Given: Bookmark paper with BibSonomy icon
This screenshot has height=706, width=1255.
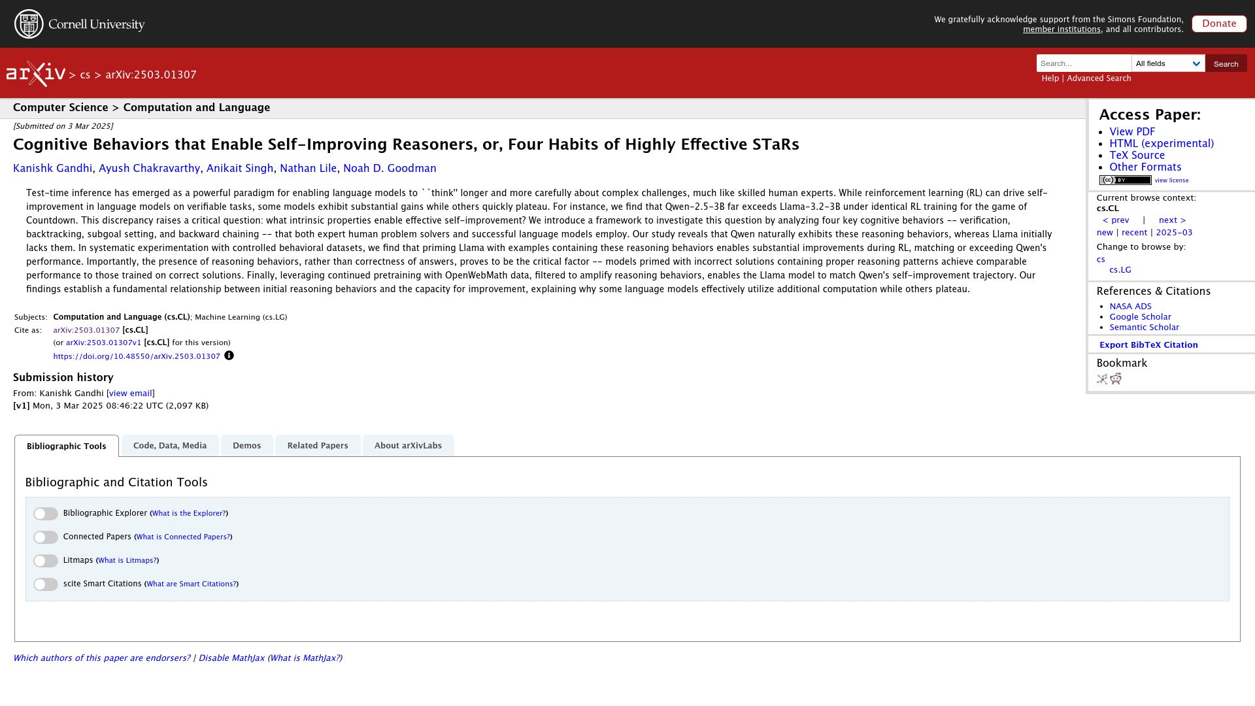Looking at the screenshot, I should [1102, 379].
